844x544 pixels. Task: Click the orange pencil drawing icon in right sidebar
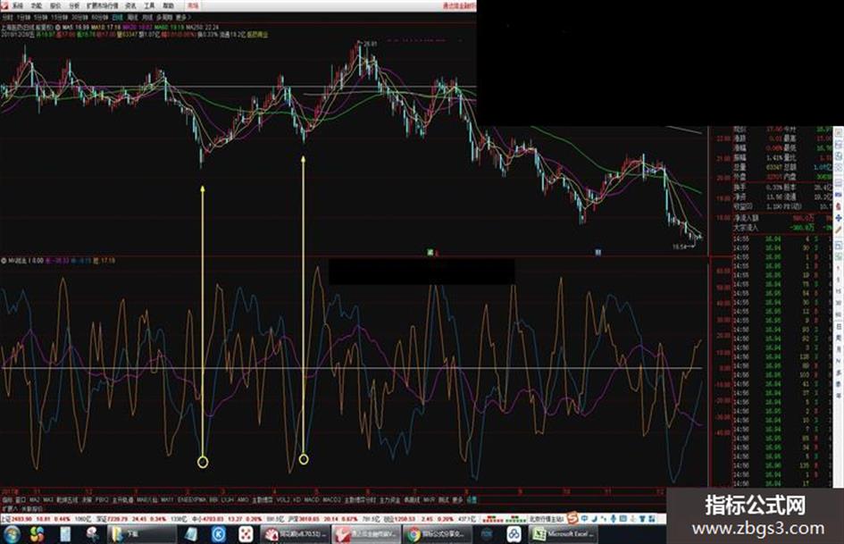[839, 230]
